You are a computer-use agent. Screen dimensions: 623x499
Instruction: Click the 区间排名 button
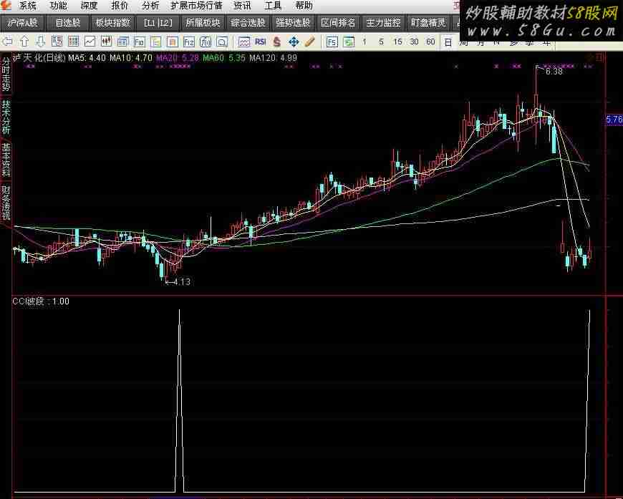338,23
